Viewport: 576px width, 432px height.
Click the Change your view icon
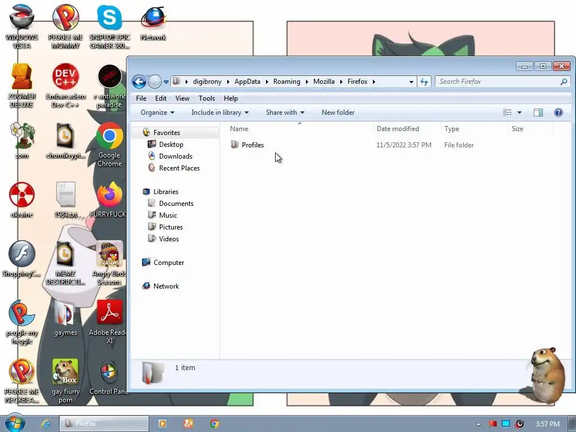click(507, 112)
